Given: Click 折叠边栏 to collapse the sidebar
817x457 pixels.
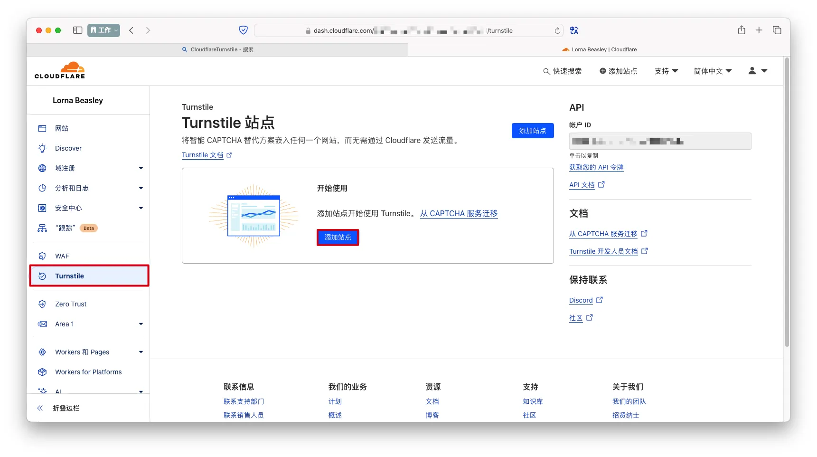Looking at the screenshot, I should pyautogui.click(x=66, y=408).
